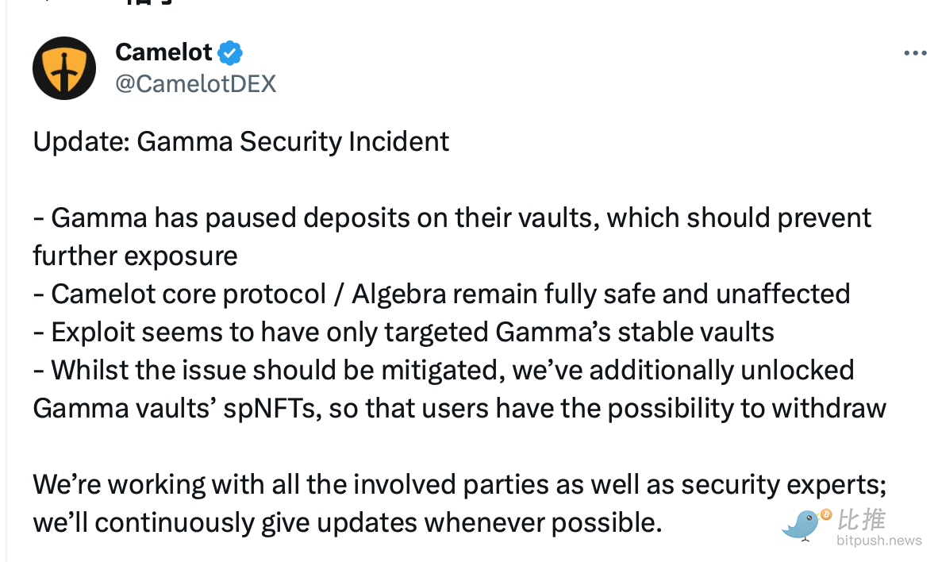Click the 'we'll continuously give updates' line
The image size is (938, 562).
point(347,522)
